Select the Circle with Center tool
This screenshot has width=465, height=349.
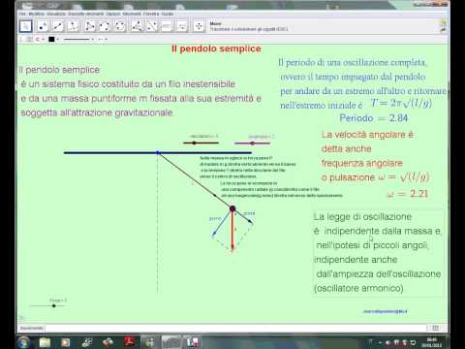tap(105, 26)
